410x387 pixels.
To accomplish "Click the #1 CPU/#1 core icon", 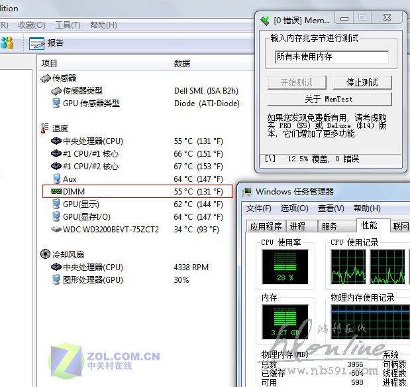I will (56, 153).
